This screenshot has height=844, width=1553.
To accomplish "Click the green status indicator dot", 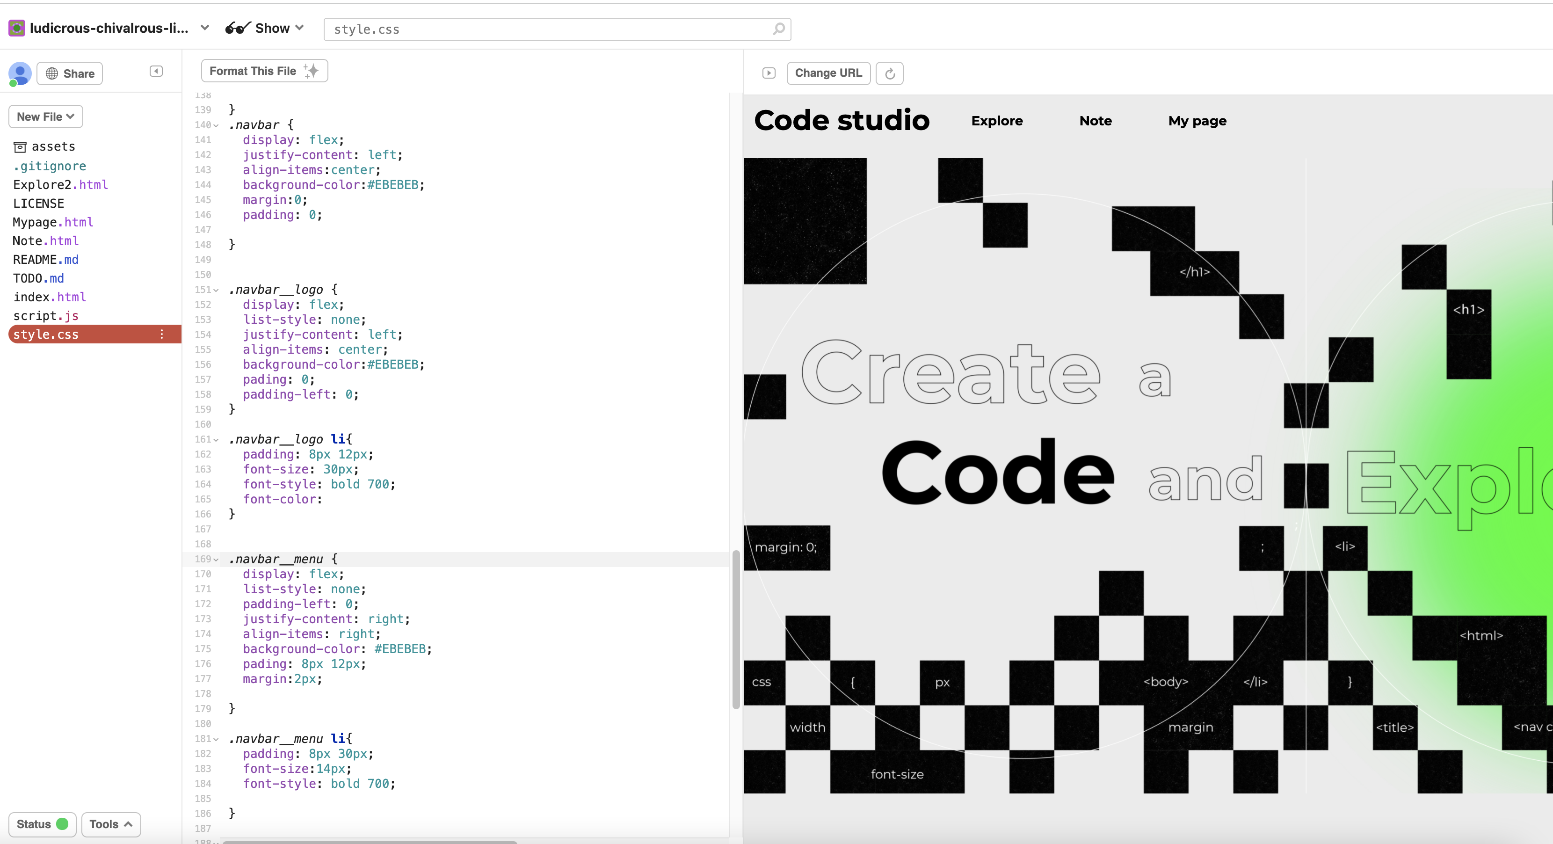I will 62,823.
